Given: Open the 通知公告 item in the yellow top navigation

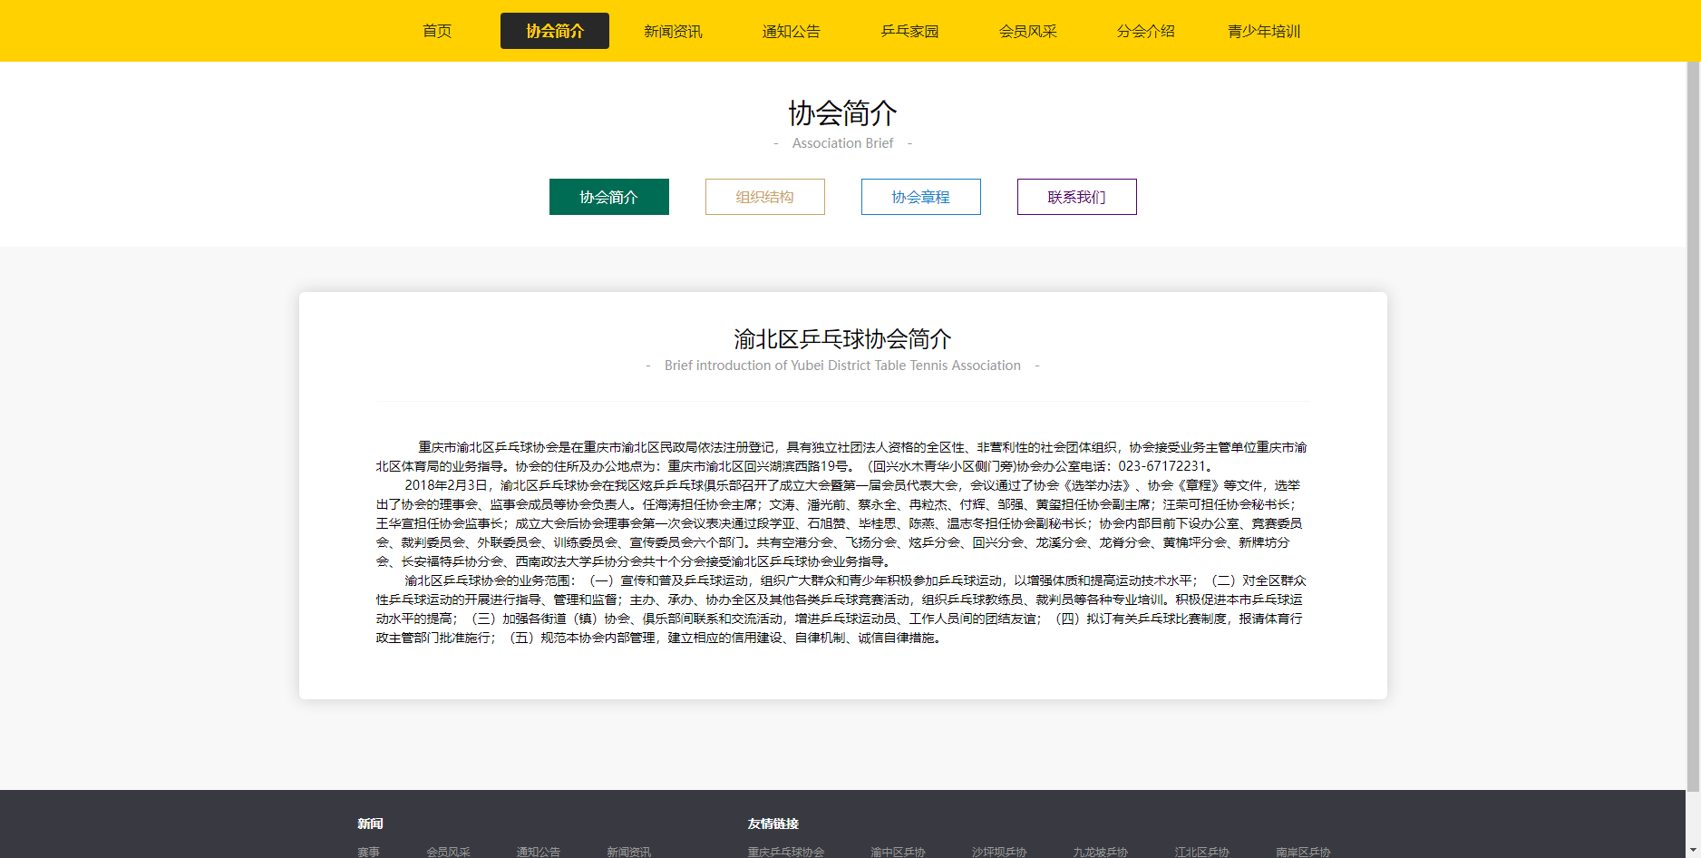Looking at the screenshot, I should [791, 31].
